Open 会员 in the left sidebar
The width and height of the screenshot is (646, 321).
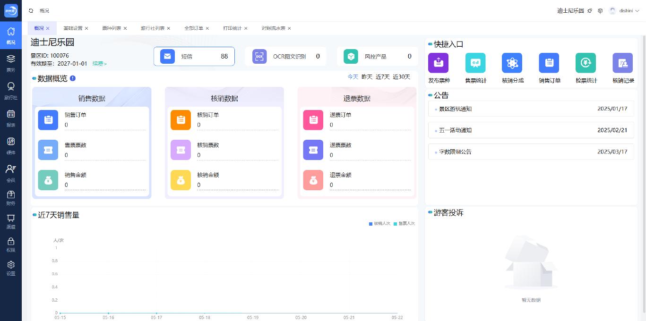11,173
